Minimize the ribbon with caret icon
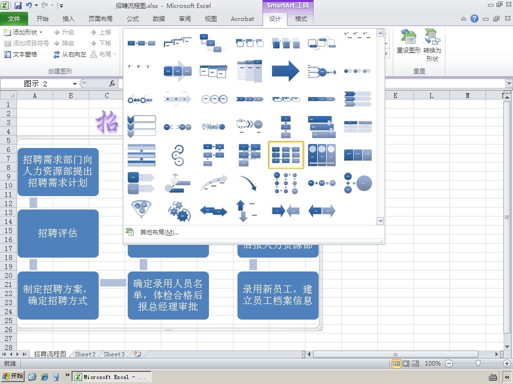Viewport: 513px width, 384px height. pyautogui.click(x=463, y=19)
